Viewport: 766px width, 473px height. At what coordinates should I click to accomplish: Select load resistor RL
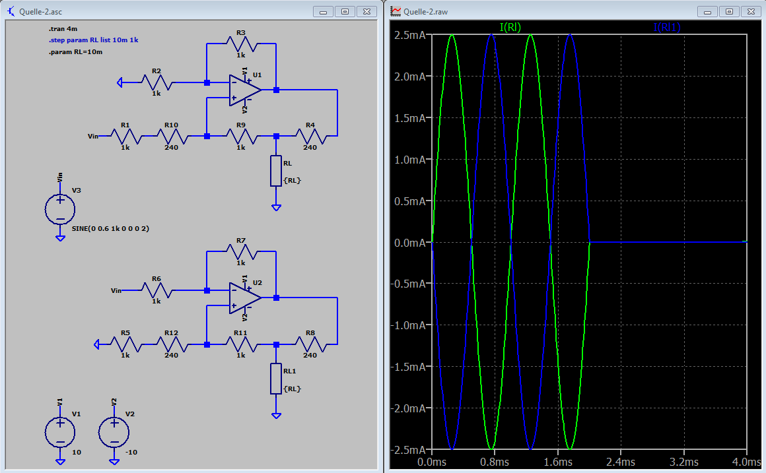pyautogui.click(x=276, y=171)
